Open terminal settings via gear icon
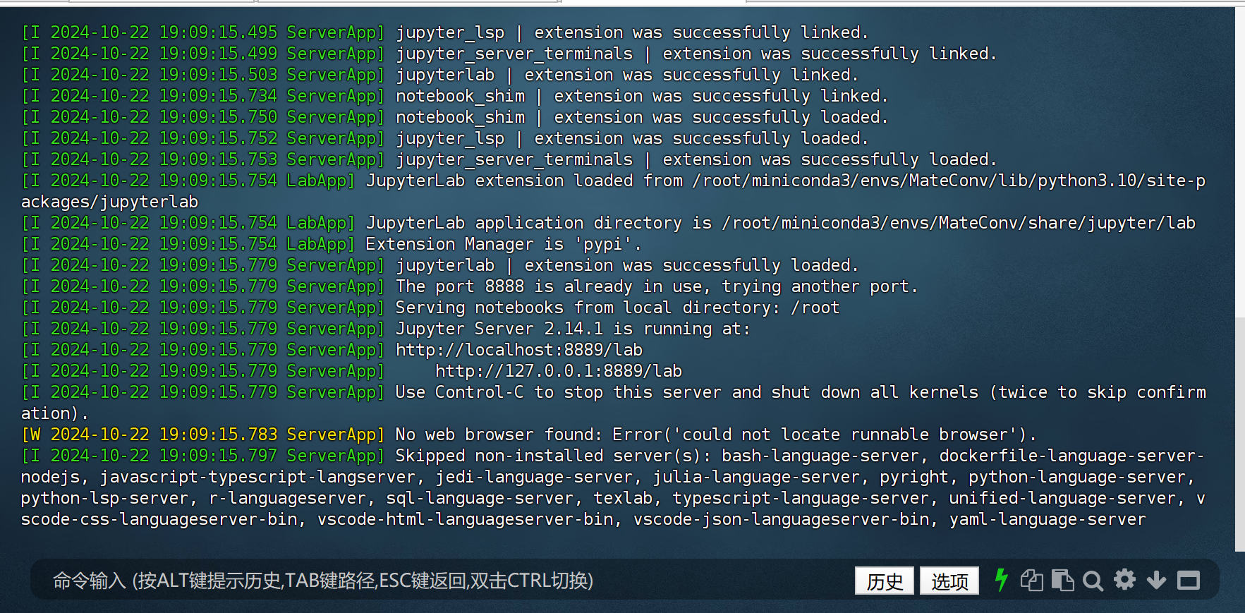Screen dimensions: 1245x613 [x=1124, y=580]
